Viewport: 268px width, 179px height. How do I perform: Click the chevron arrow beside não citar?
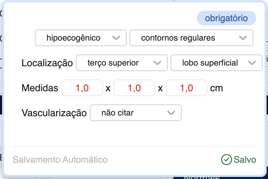click(171, 113)
